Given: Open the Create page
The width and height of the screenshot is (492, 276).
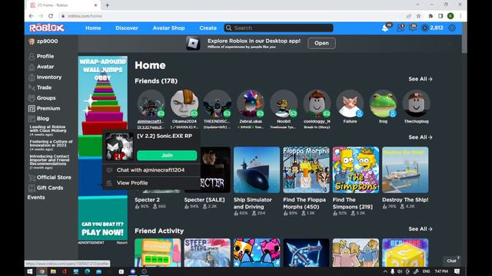Looking at the screenshot, I should pyautogui.click(x=208, y=28).
